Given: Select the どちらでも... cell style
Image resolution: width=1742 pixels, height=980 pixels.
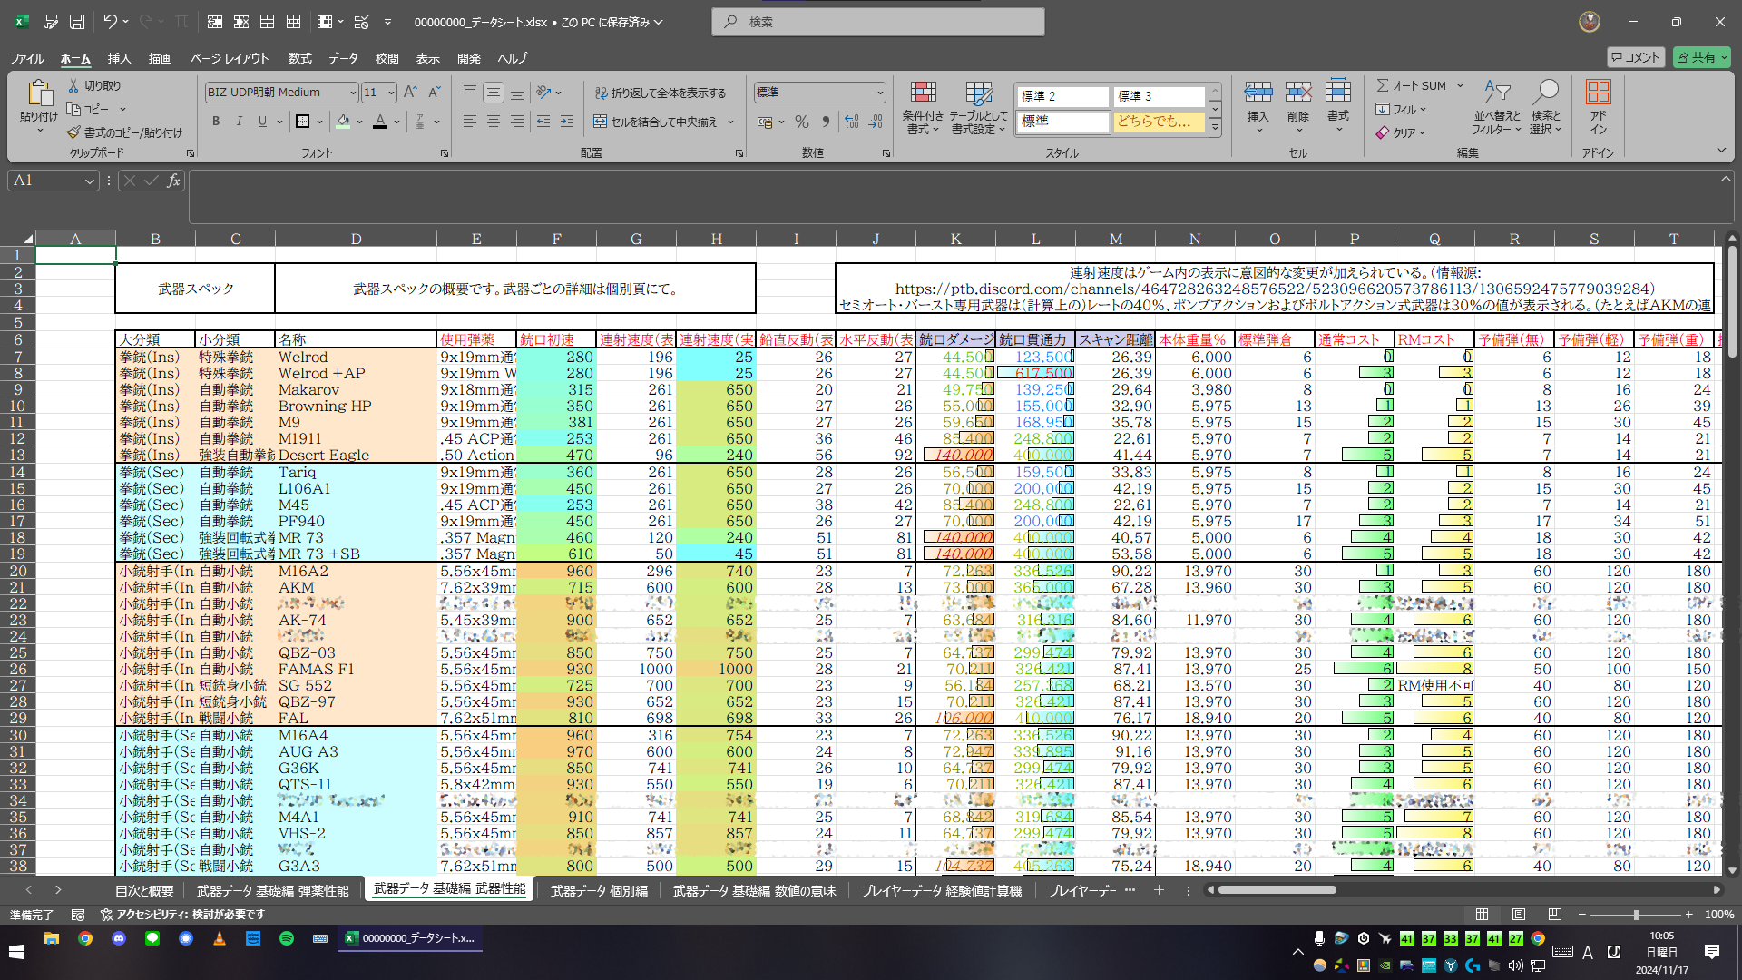Looking at the screenshot, I should [1160, 121].
